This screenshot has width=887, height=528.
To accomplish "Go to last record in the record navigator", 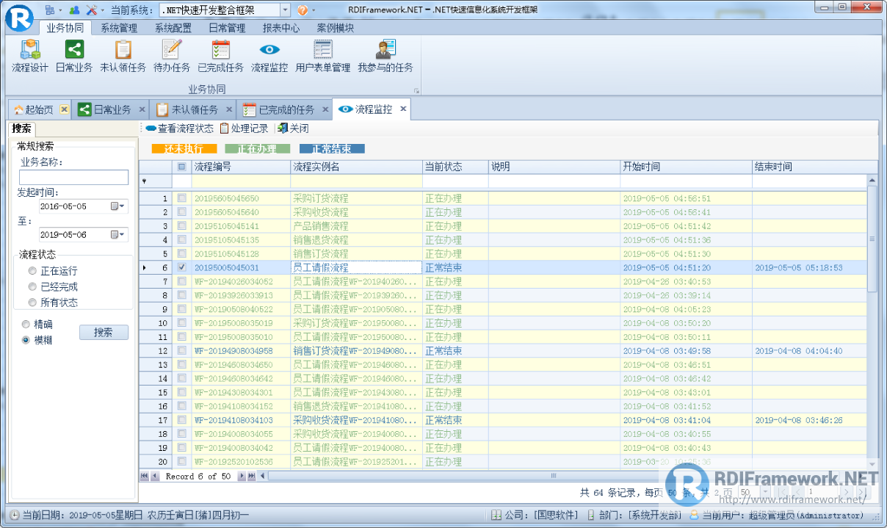I will [x=252, y=477].
